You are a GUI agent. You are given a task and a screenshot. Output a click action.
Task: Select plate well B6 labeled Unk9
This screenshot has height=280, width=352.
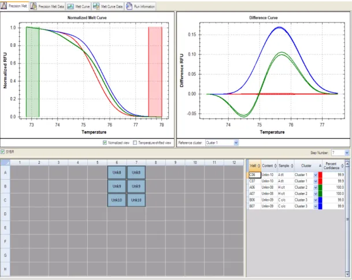(x=117, y=186)
